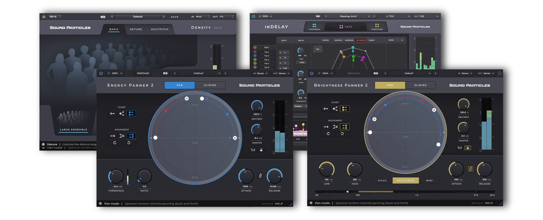The width and height of the screenshot is (543, 220).
Task: Select second Movement mode icon in Brightness Panner
Action: point(335,126)
